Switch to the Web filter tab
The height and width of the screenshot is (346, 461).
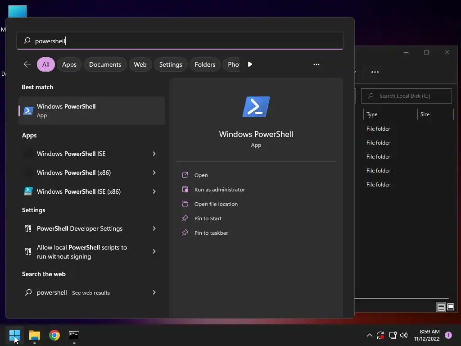click(x=140, y=64)
